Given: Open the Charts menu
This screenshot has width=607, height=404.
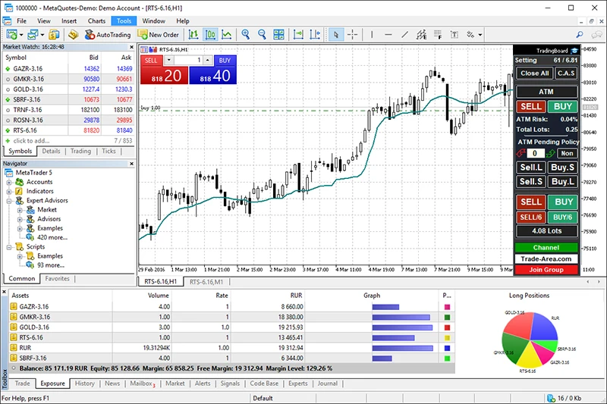Looking at the screenshot, I should coord(96,21).
